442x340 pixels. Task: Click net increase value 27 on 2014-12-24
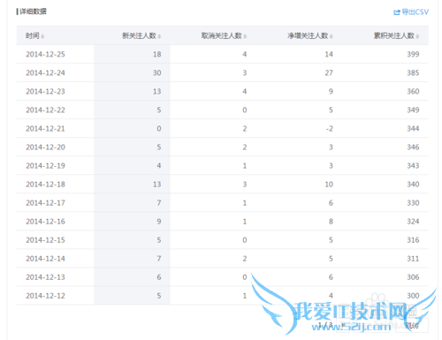tap(329, 72)
